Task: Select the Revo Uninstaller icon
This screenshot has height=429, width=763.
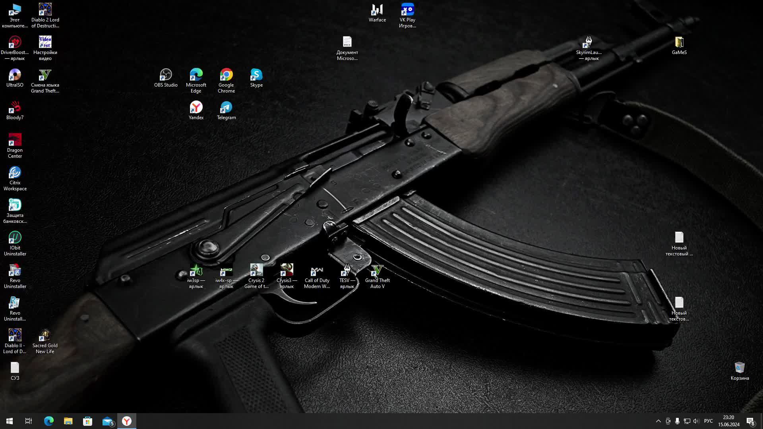Action: (x=15, y=276)
